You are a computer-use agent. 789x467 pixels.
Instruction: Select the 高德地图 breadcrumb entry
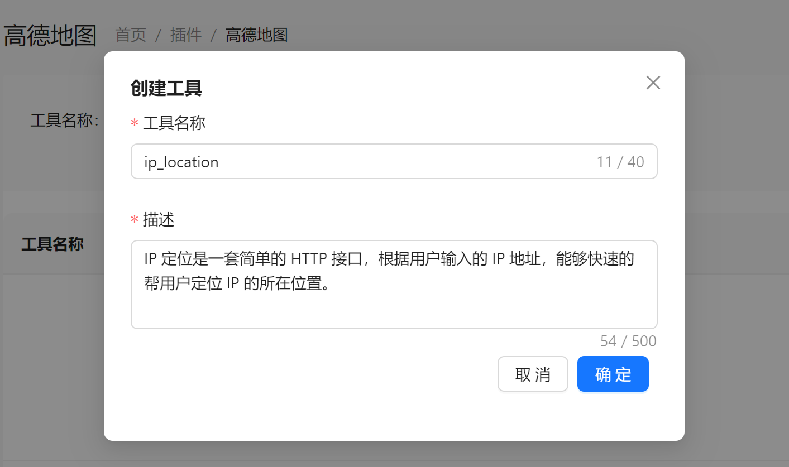pos(256,35)
